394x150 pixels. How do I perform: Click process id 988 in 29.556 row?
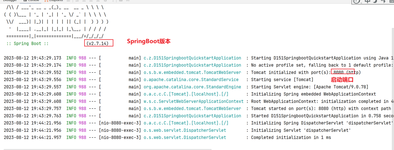pyautogui.click(x=82, y=80)
